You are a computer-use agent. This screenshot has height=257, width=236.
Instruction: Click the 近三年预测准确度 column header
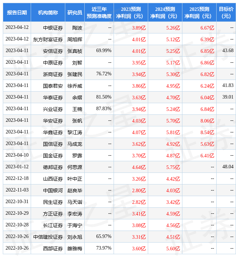pos(99,12)
